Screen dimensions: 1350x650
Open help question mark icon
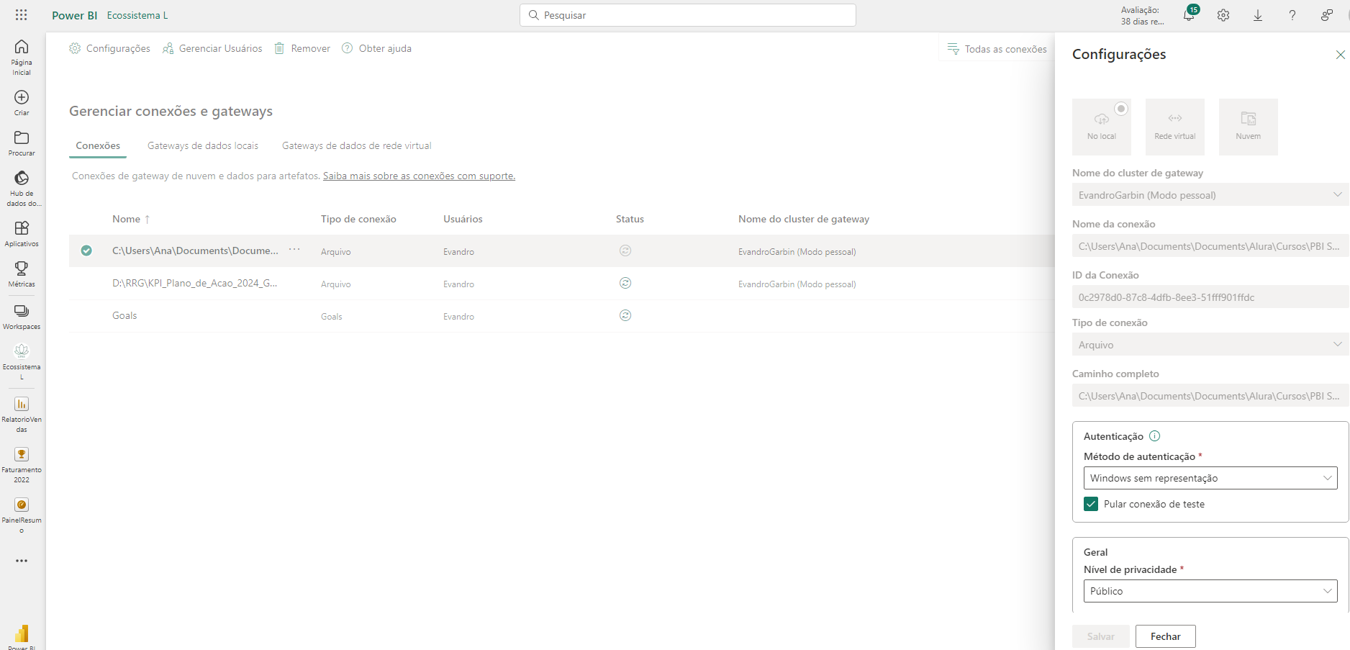click(x=1292, y=15)
